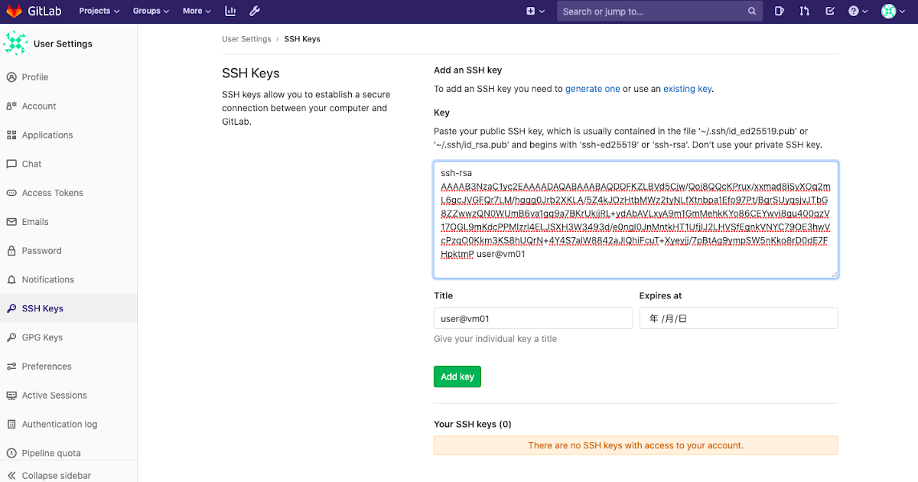
Task: Follow the 'generate one' link
Action: click(593, 88)
